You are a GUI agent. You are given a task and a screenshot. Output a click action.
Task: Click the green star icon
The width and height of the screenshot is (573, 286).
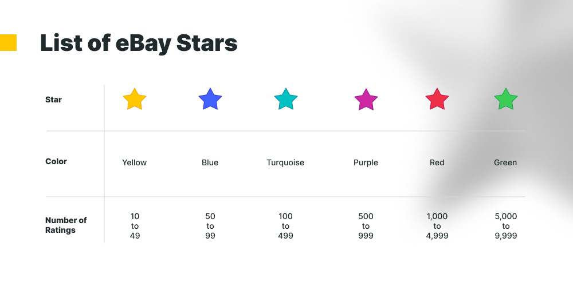(x=506, y=99)
